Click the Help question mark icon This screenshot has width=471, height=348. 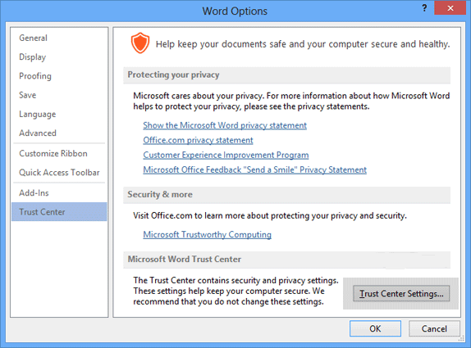(424, 8)
